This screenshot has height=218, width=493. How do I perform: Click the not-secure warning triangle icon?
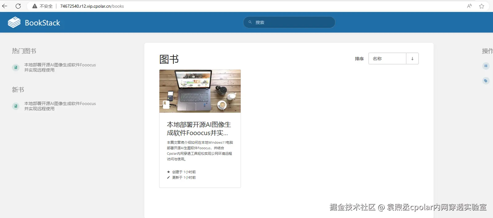pos(35,6)
